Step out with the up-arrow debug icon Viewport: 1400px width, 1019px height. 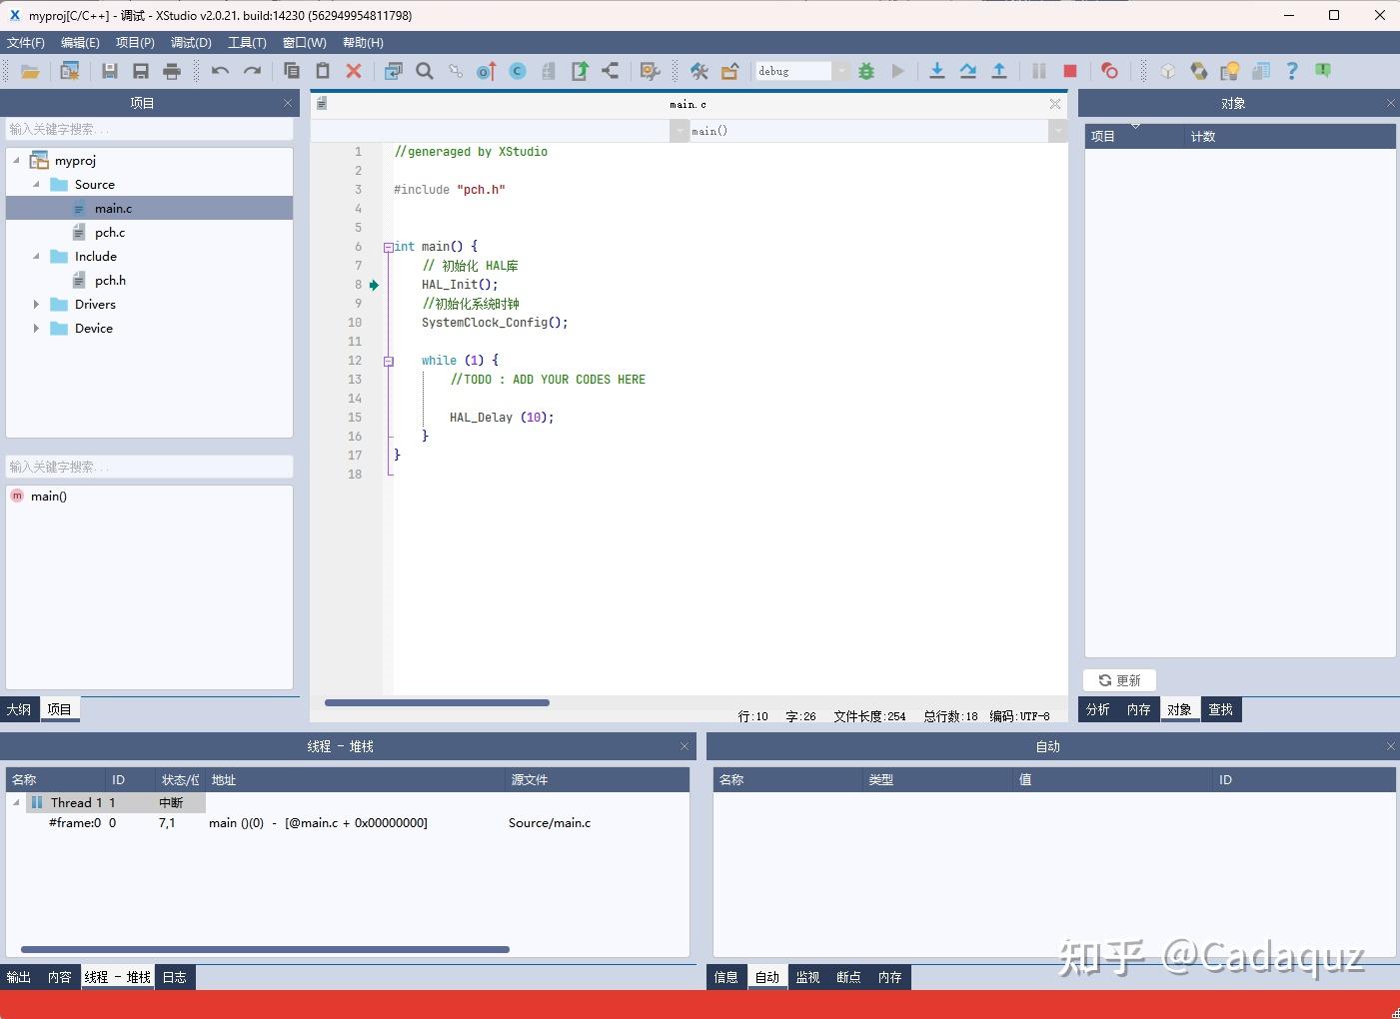(999, 71)
